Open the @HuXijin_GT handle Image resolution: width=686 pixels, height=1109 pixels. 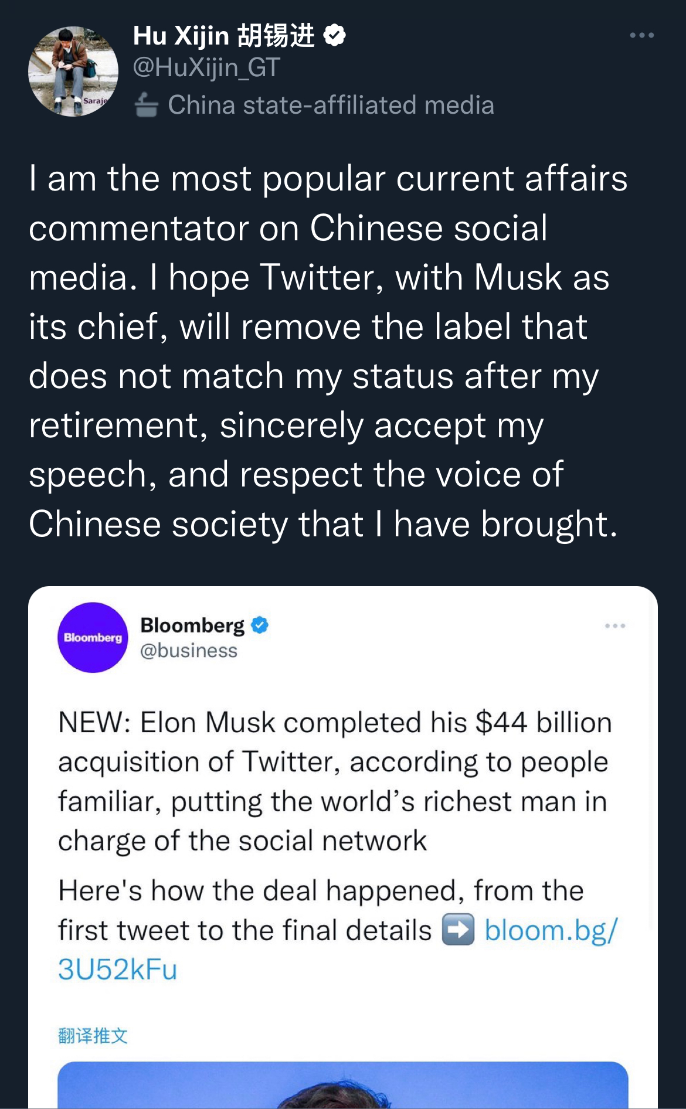click(x=206, y=68)
